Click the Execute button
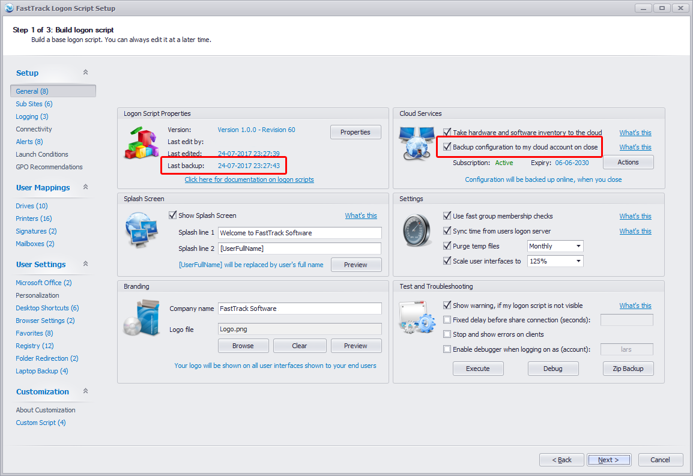The width and height of the screenshot is (693, 476). (x=478, y=369)
